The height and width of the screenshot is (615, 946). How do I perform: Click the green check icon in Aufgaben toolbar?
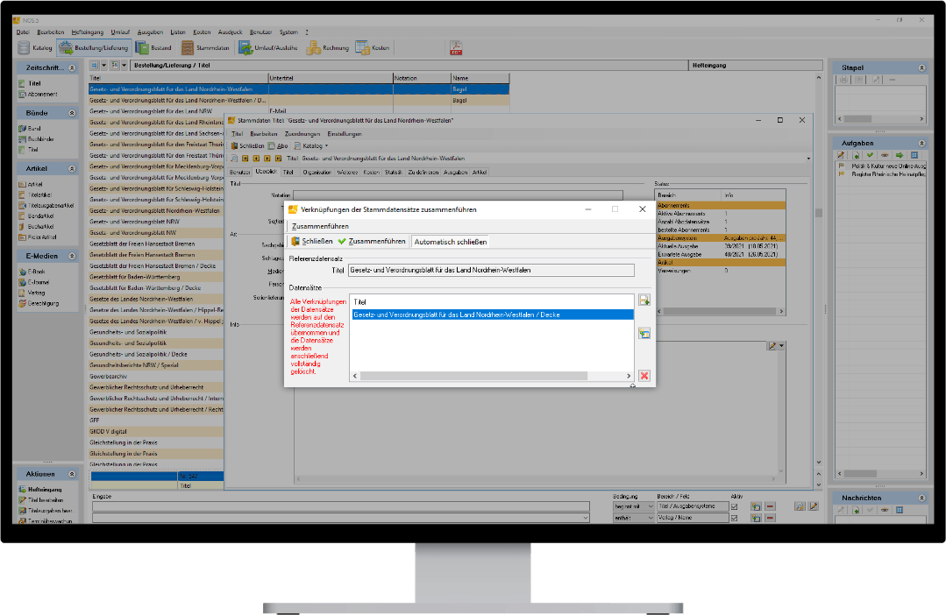tap(870, 155)
